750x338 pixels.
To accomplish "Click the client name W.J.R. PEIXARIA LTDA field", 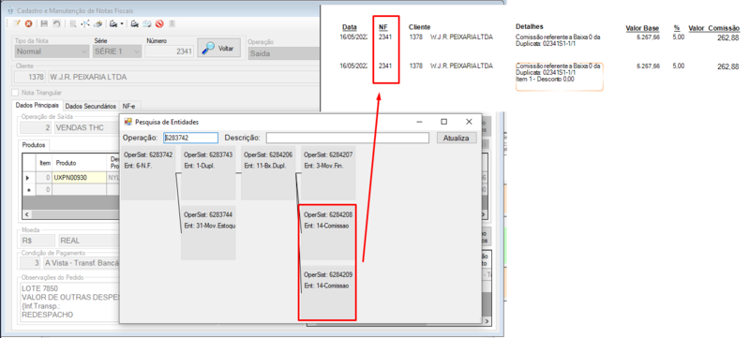I will pyautogui.click(x=183, y=77).
